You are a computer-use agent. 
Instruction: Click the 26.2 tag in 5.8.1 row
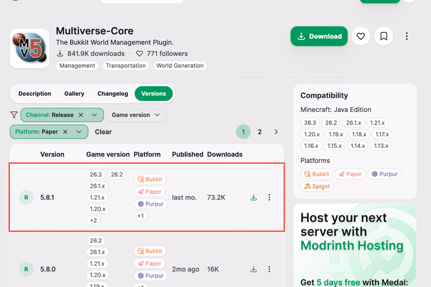coord(116,175)
